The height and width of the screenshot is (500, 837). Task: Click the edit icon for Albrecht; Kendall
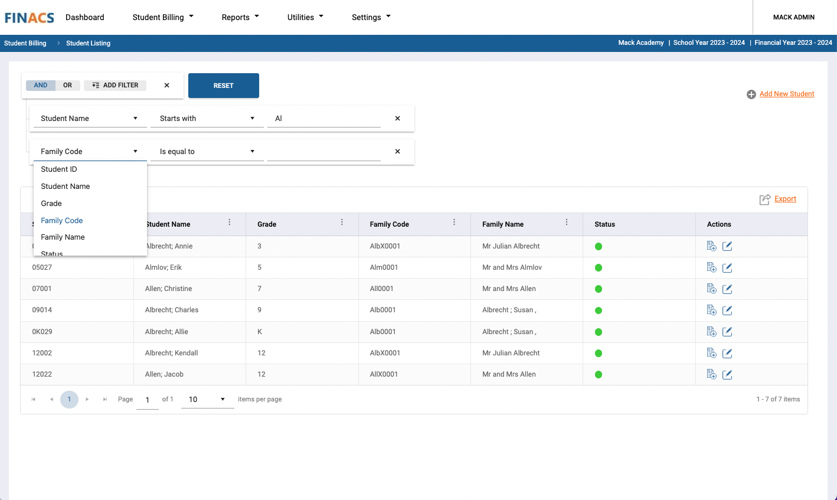(727, 354)
